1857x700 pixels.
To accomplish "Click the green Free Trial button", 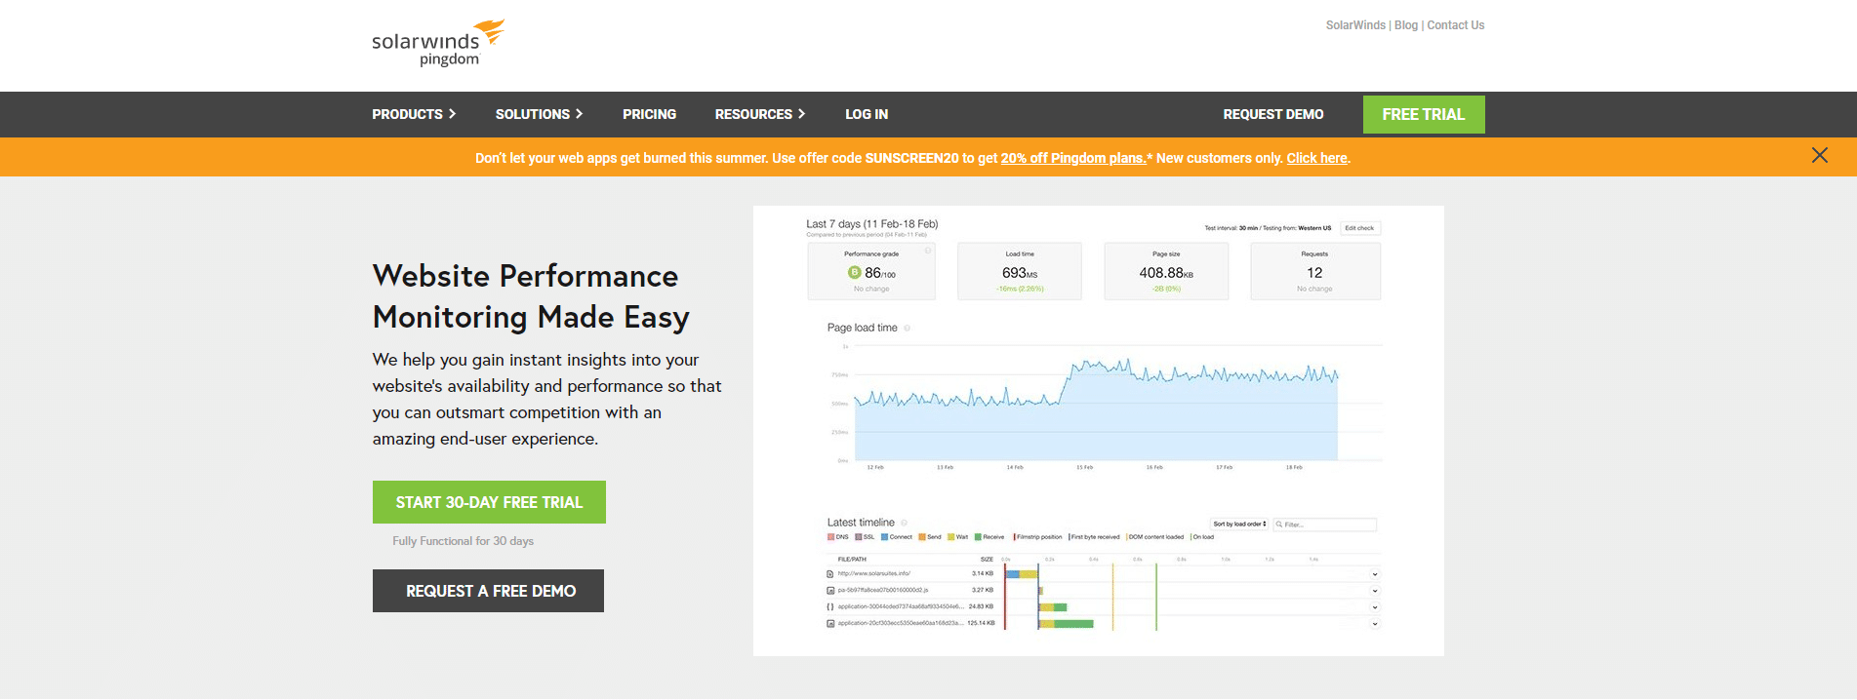I will point(1424,114).
